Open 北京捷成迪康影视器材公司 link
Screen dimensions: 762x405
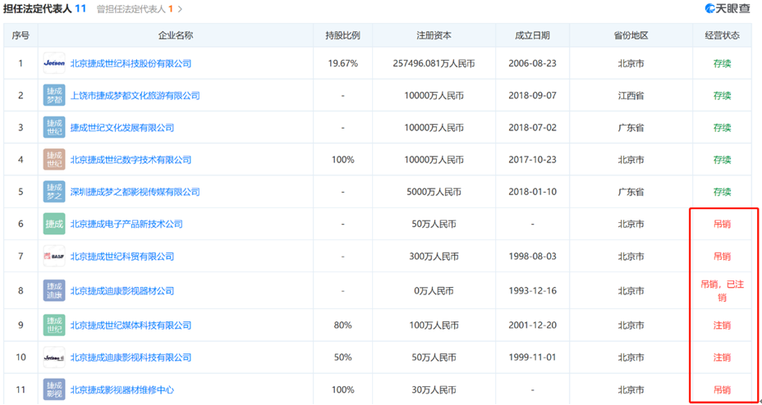click(x=122, y=291)
